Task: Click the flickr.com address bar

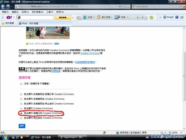Action: (67, 6)
